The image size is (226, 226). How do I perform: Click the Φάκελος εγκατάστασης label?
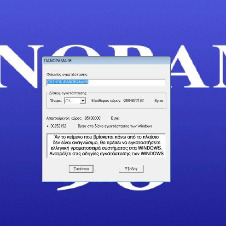(x=67, y=75)
